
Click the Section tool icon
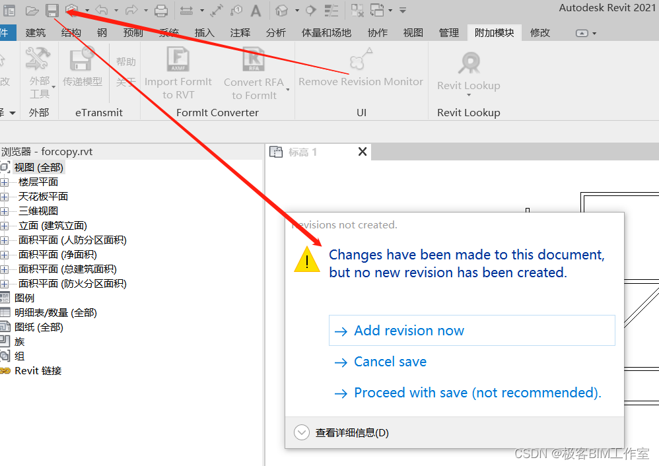click(x=310, y=10)
